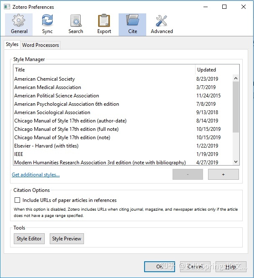Viewport: 254px width, 278px height.
Task: Click the 8/14/2019 updated date cell
Action: [207, 121]
